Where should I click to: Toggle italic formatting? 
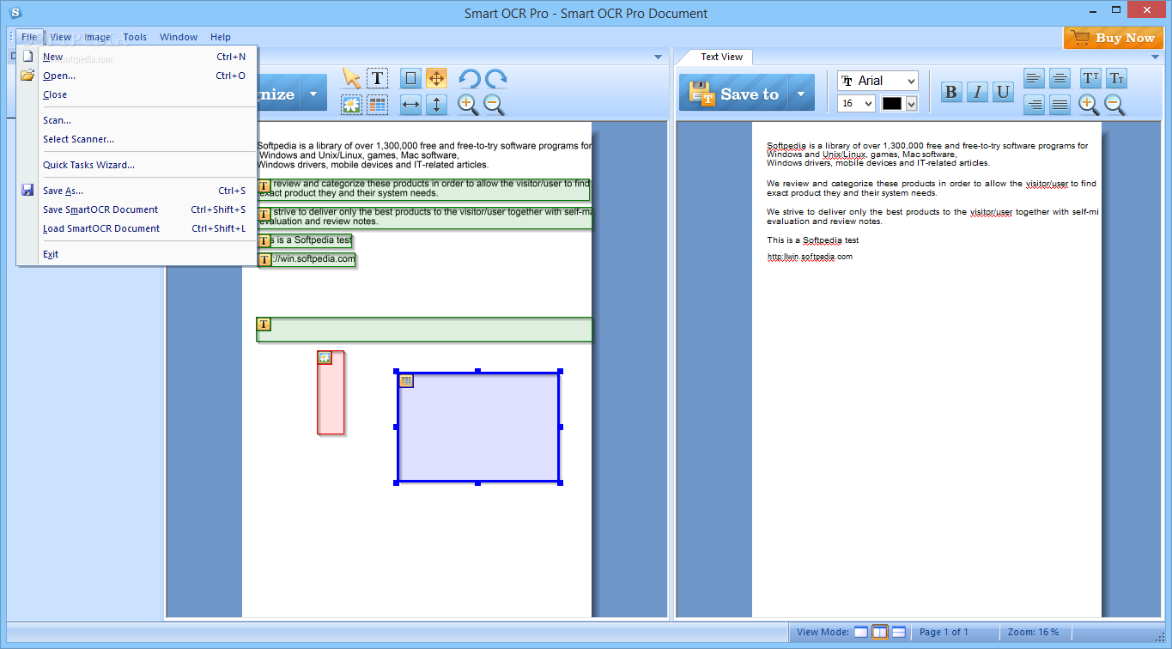click(977, 92)
